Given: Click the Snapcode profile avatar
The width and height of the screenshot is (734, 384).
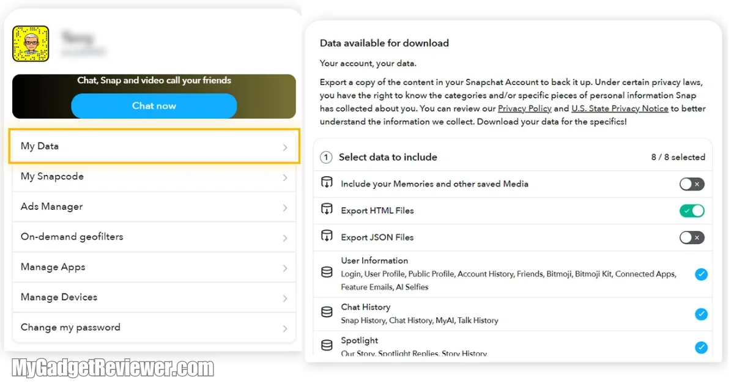Looking at the screenshot, I should (31, 43).
